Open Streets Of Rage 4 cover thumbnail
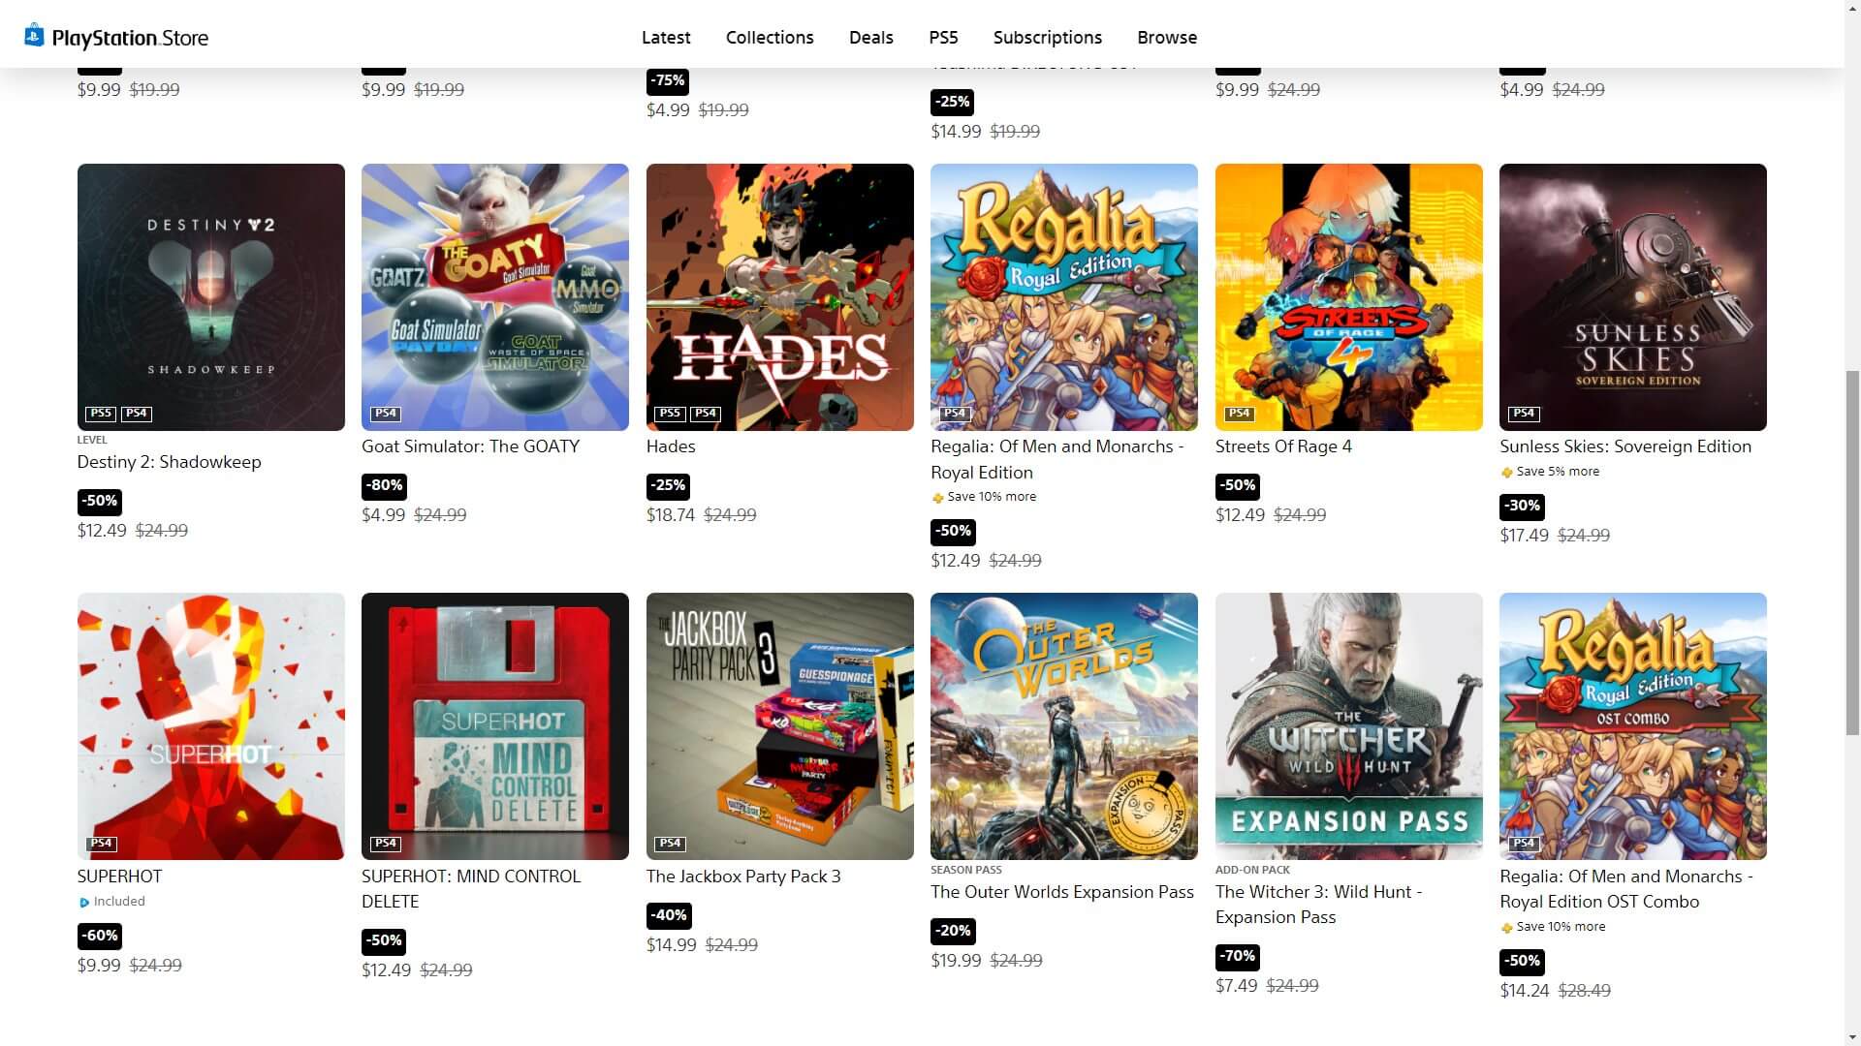 pyautogui.click(x=1348, y=297)
